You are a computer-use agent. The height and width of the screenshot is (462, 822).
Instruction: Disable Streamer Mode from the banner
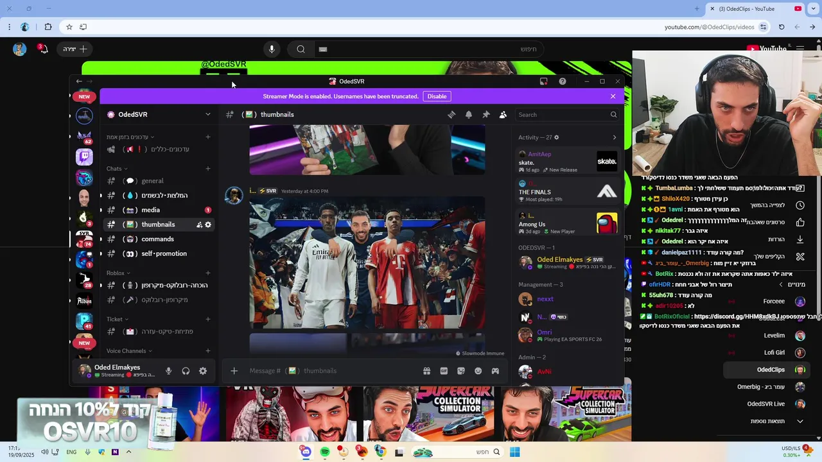pos(437,96)
